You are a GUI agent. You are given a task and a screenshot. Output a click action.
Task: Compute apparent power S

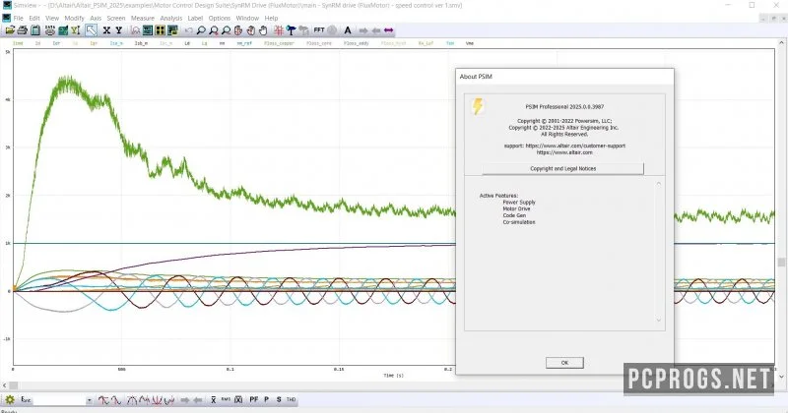279,399
